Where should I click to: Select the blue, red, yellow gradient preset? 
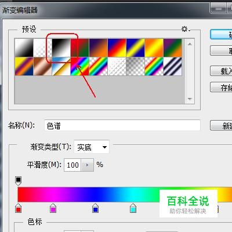[117, 48]
